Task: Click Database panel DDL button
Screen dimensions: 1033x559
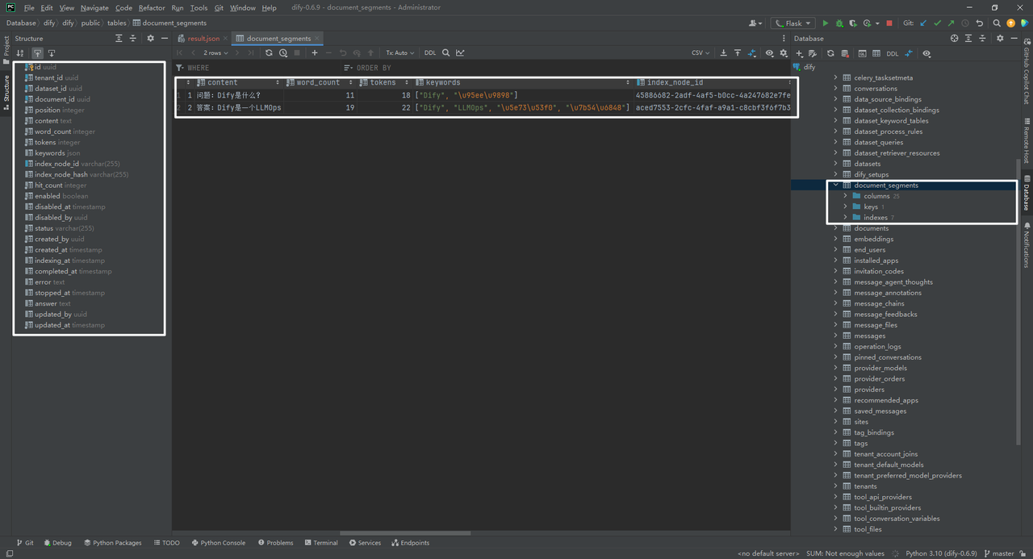Action: (x=892, y=53)
